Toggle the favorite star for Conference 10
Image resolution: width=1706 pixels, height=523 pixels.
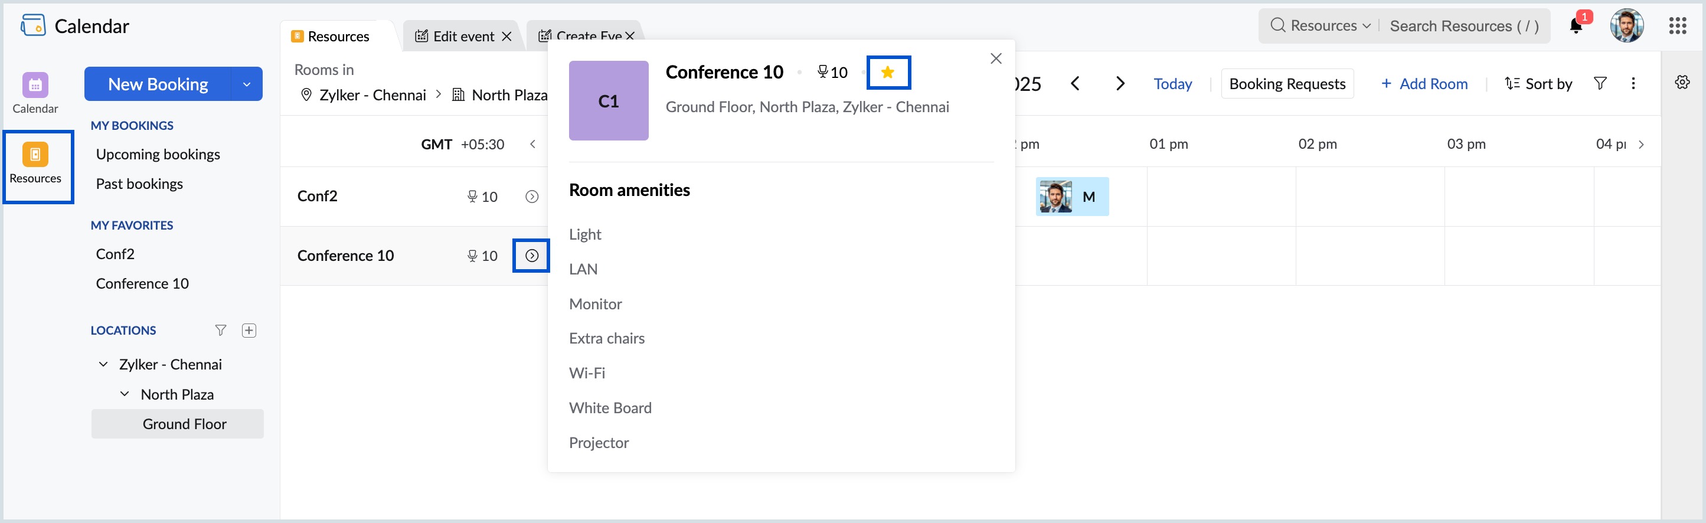(888, 72)
